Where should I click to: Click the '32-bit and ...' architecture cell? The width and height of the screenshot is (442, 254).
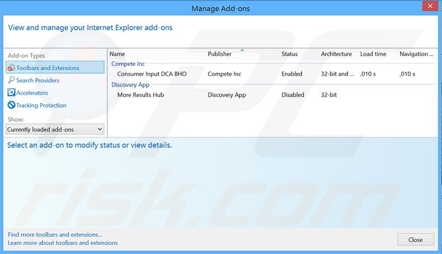point(337,74)
